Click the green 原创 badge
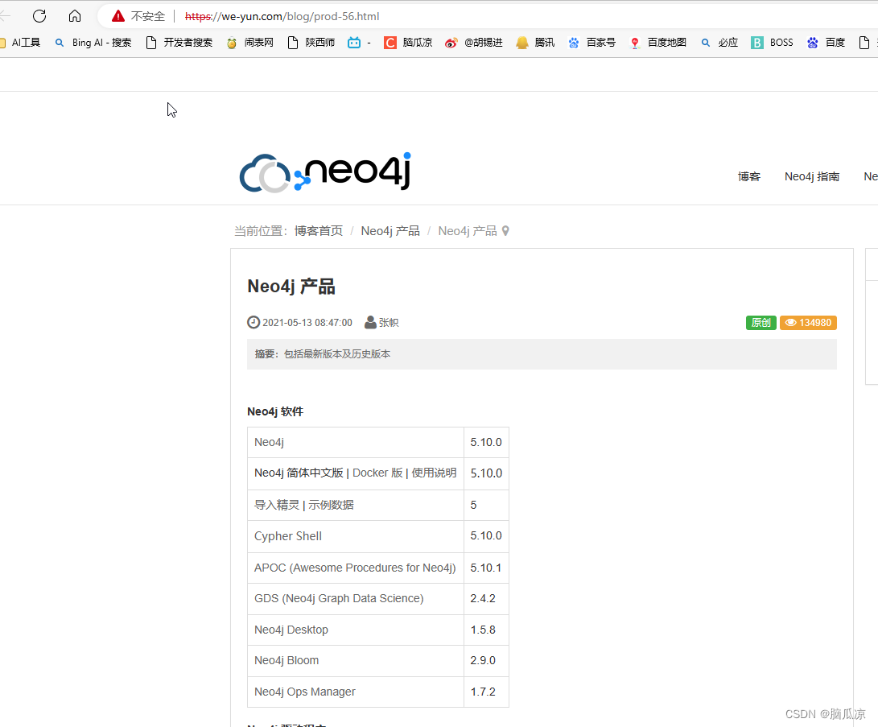 [761, 323]
